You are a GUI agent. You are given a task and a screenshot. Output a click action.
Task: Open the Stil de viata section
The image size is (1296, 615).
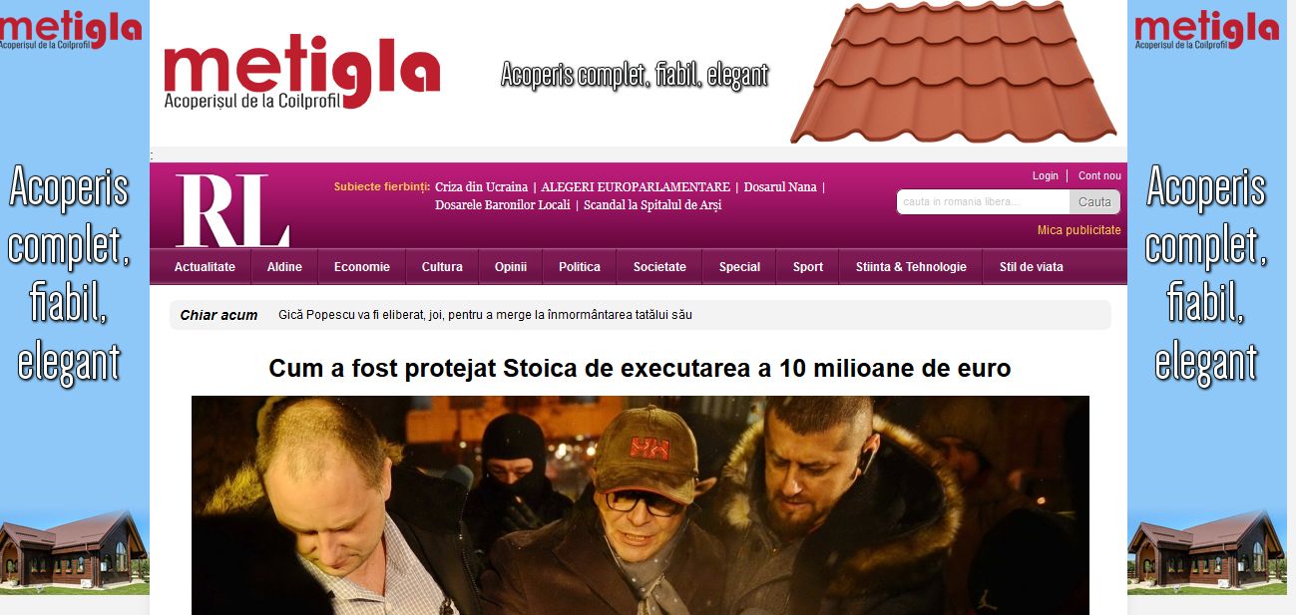[1032, 267]
